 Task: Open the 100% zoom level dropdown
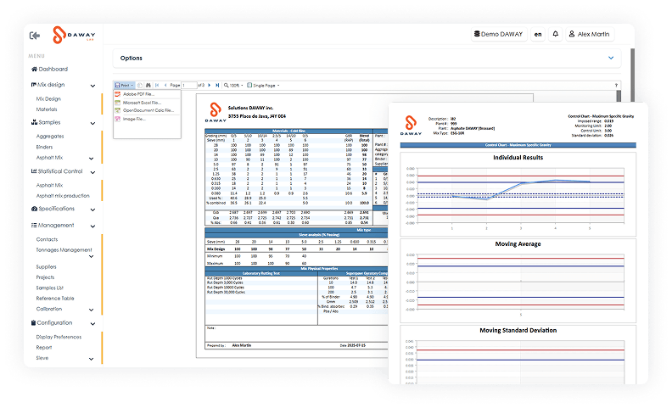click(x=235, y=86)
